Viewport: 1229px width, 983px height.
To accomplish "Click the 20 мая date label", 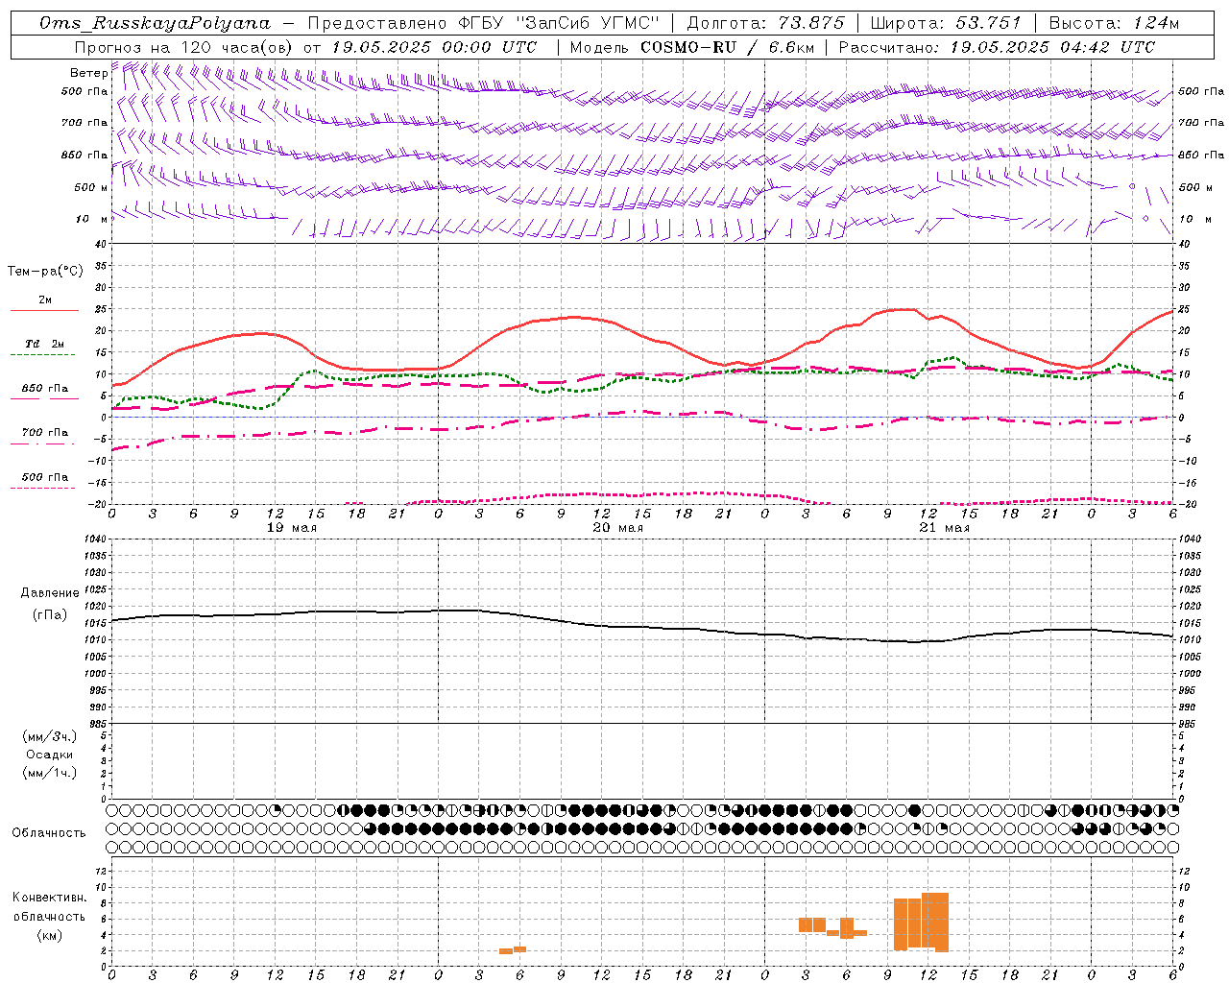I will click(618, 528).
